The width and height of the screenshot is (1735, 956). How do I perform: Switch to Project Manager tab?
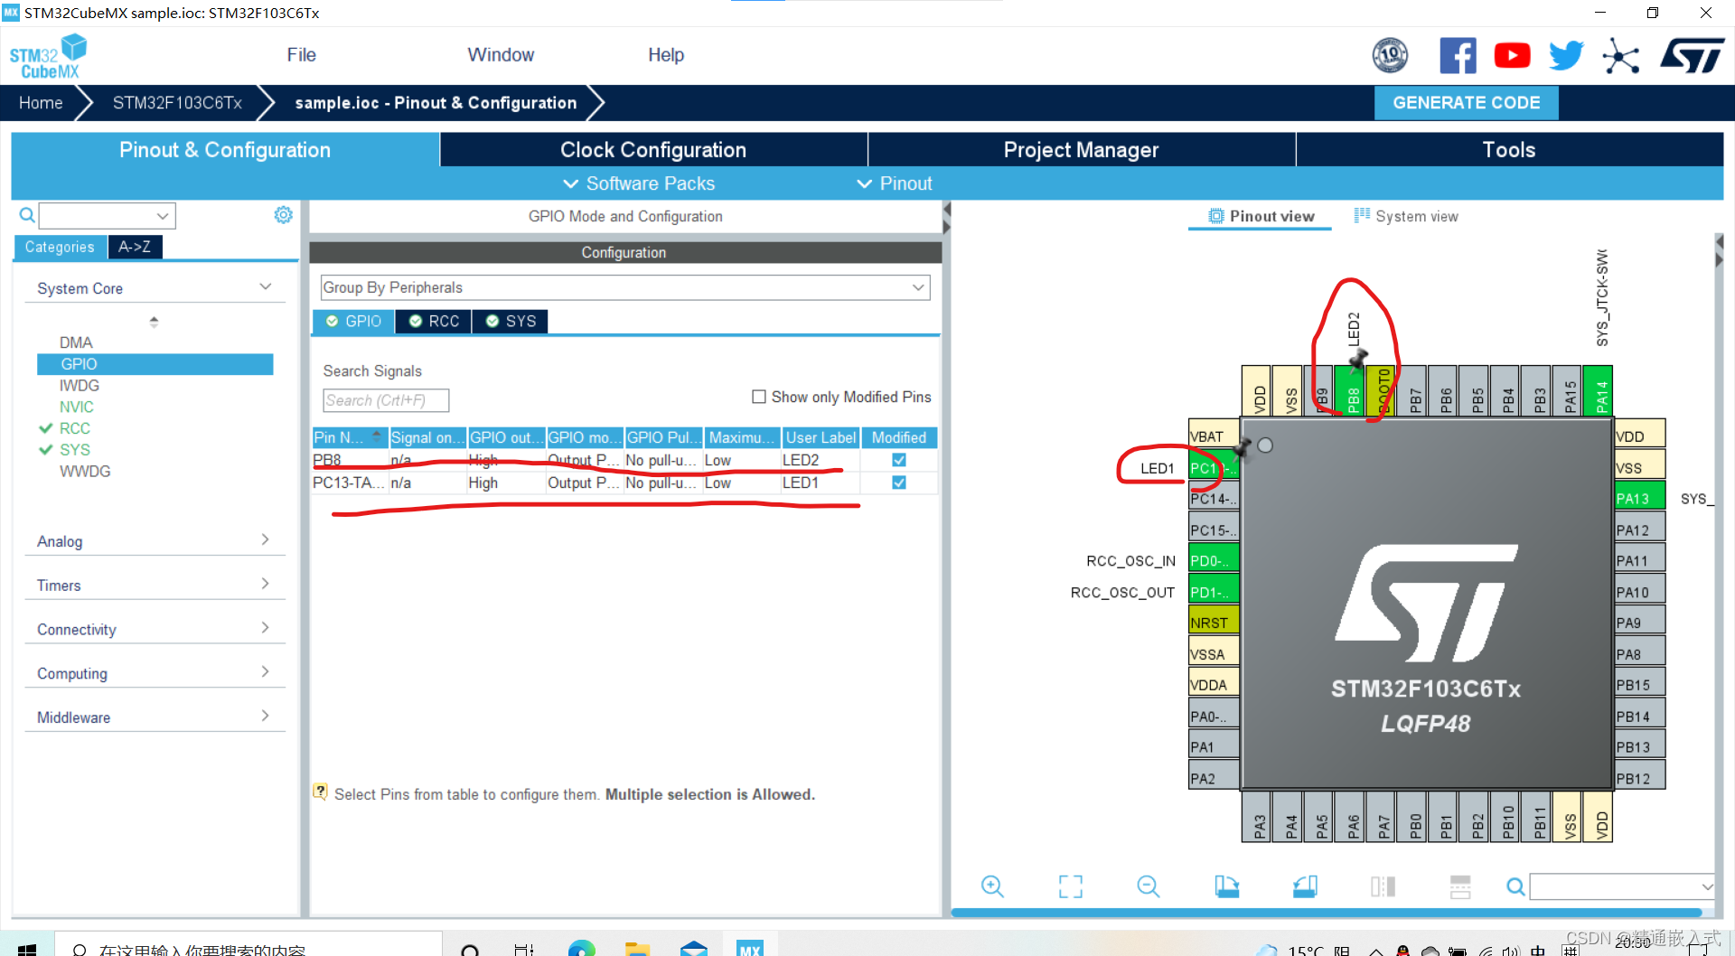click(1081, 150)
